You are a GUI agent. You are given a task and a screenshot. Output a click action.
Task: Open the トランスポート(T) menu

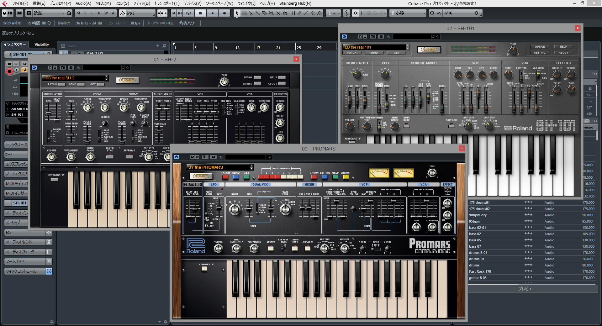tap(167, 3)
